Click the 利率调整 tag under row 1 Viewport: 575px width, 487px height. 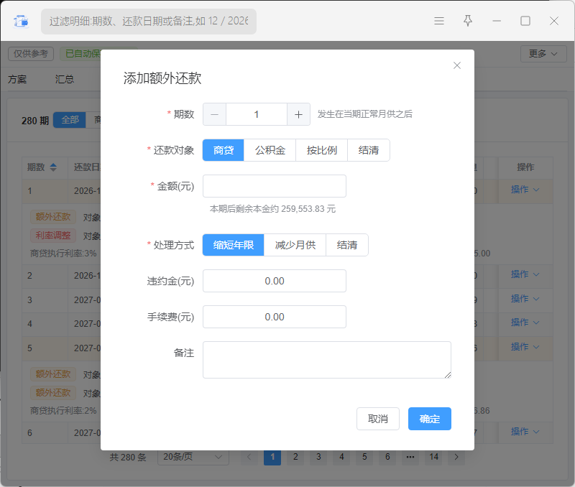[x=52, y=236]
